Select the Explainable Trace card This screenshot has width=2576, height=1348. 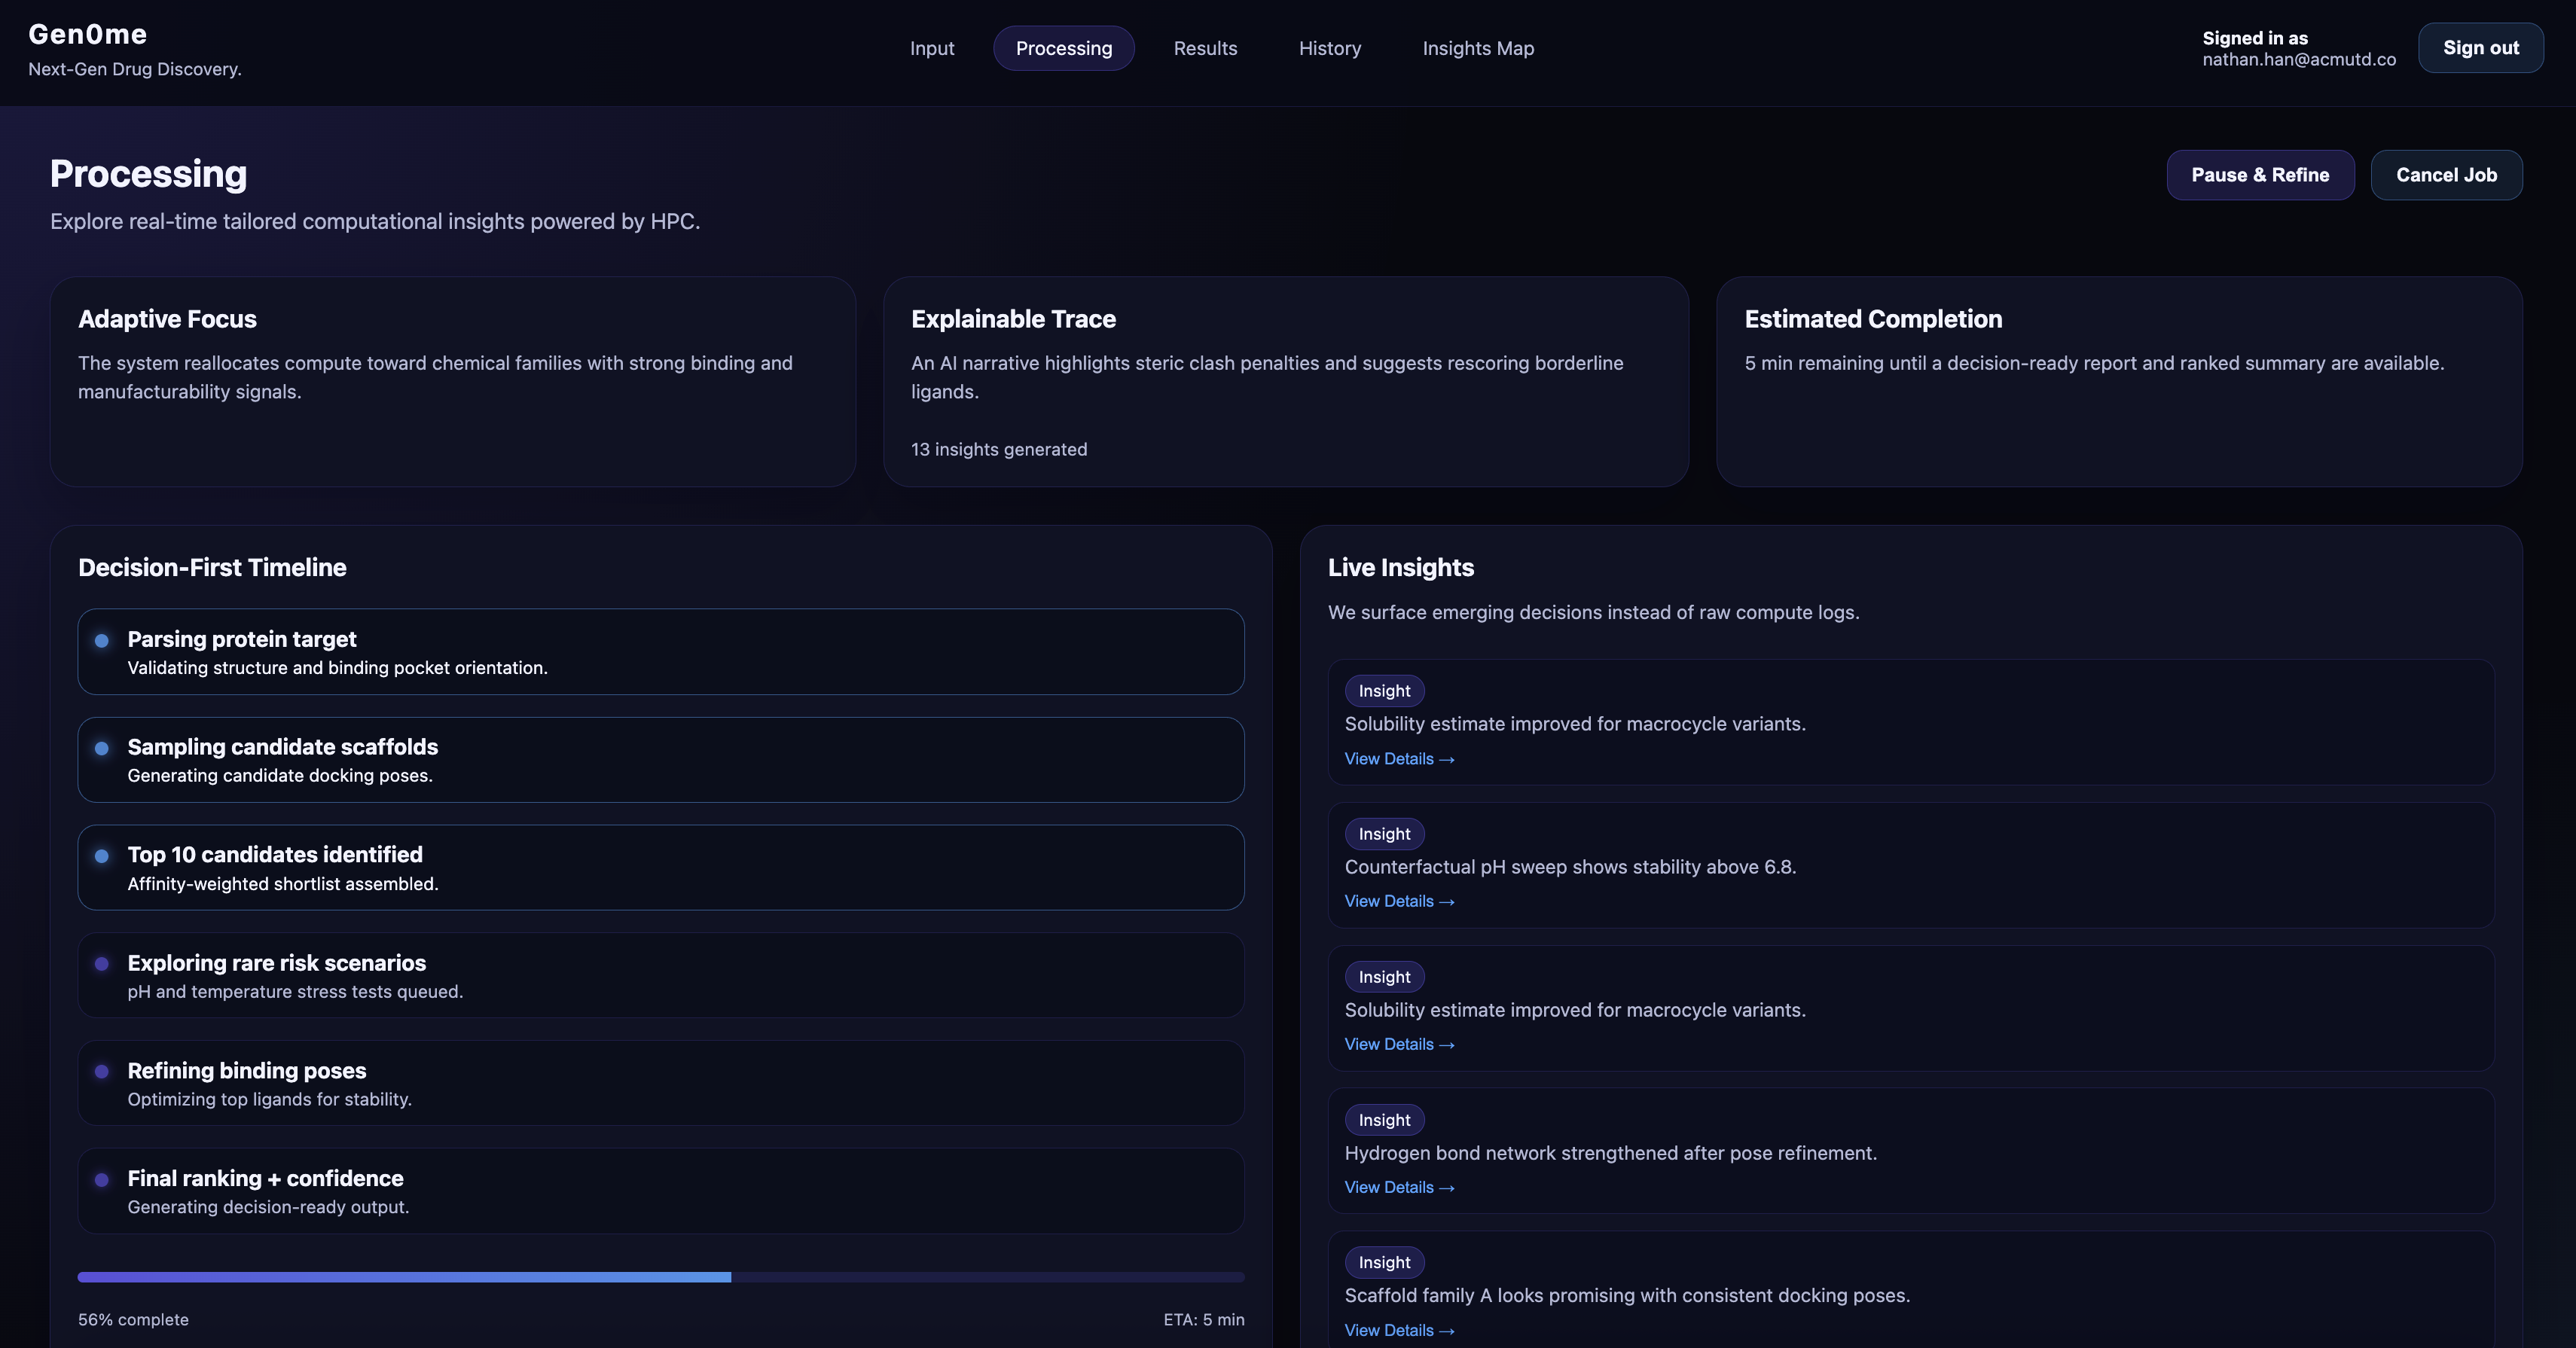(1285, 381)
